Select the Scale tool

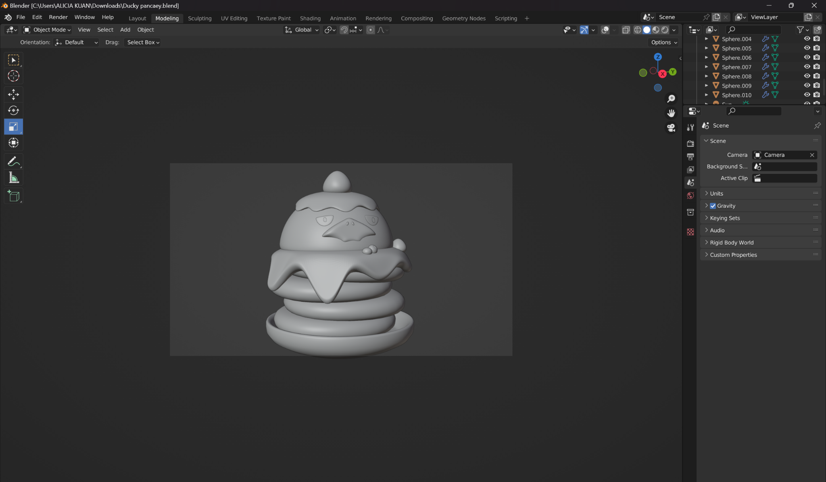click(x=13, y=127)
